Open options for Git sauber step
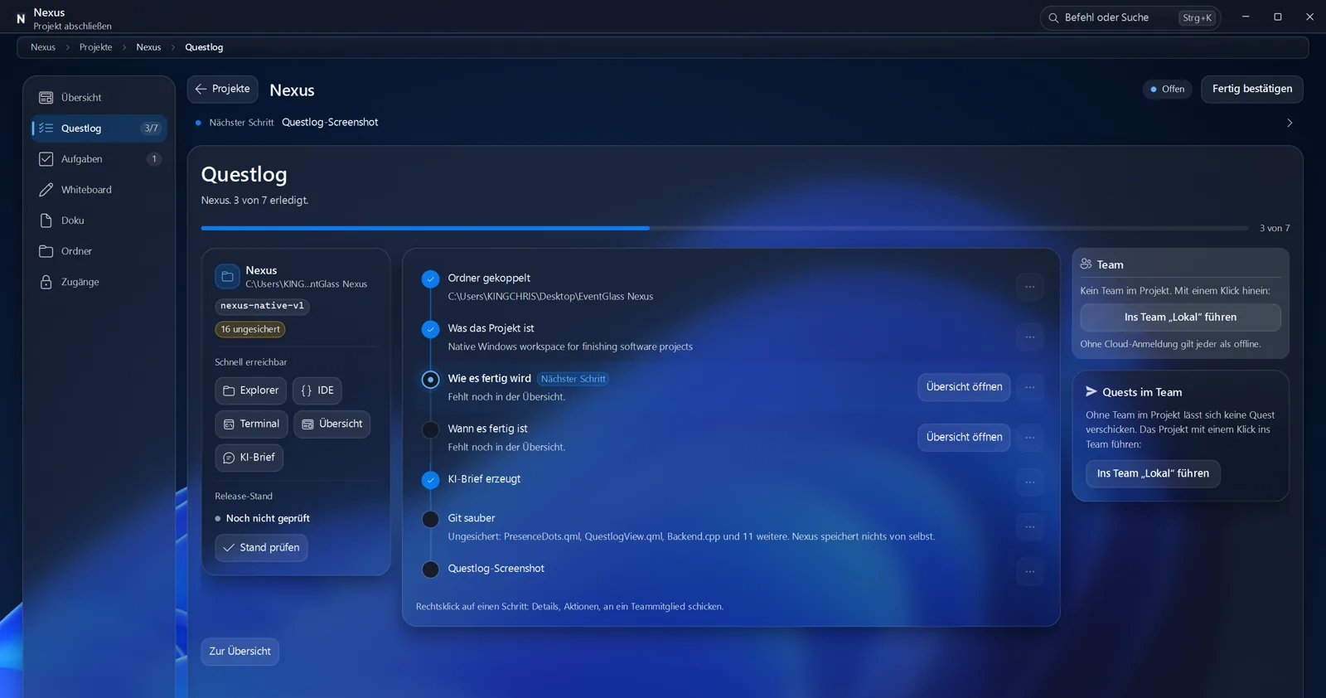Screen dimensions: 1326x698 (x=1030, y=527)
